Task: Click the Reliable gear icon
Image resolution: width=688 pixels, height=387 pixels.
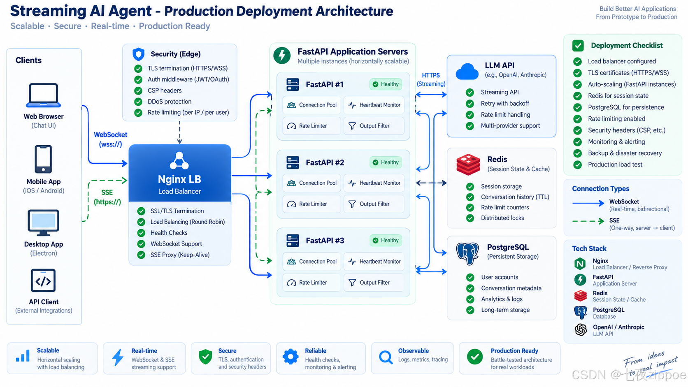Action: [291, 357]
